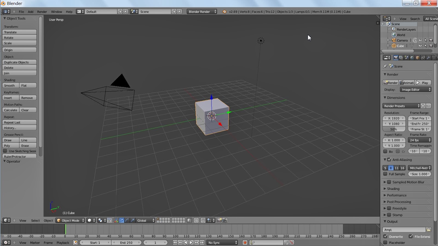Open the Render properties tab camera icon

coord(396,58)
